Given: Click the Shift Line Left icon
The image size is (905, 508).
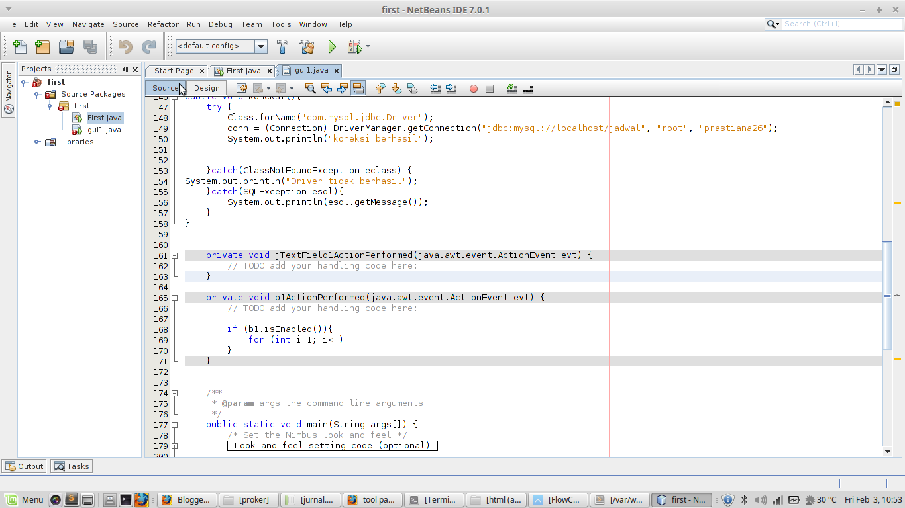Looking at the screenshot, I should (x=435, y=88).
